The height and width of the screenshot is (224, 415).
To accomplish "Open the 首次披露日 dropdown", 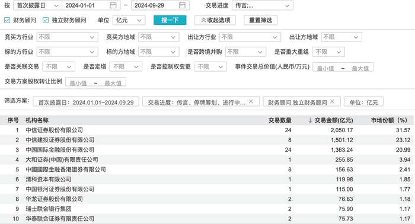I will click(x=37, y=5).
